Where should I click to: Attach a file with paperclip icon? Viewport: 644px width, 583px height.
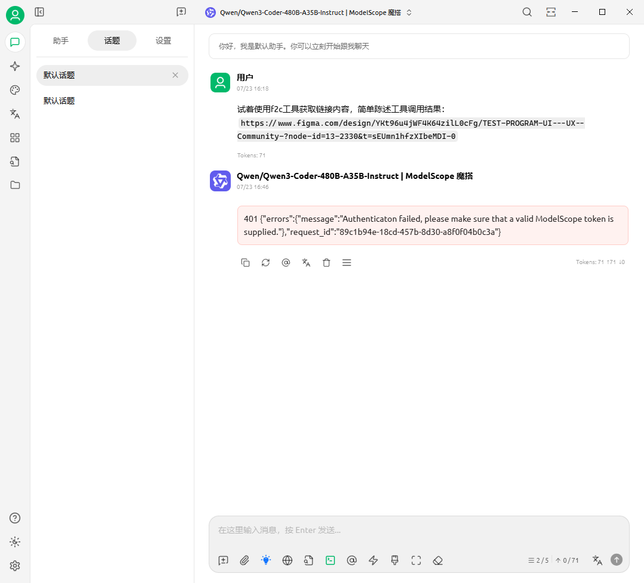[245, 560]
